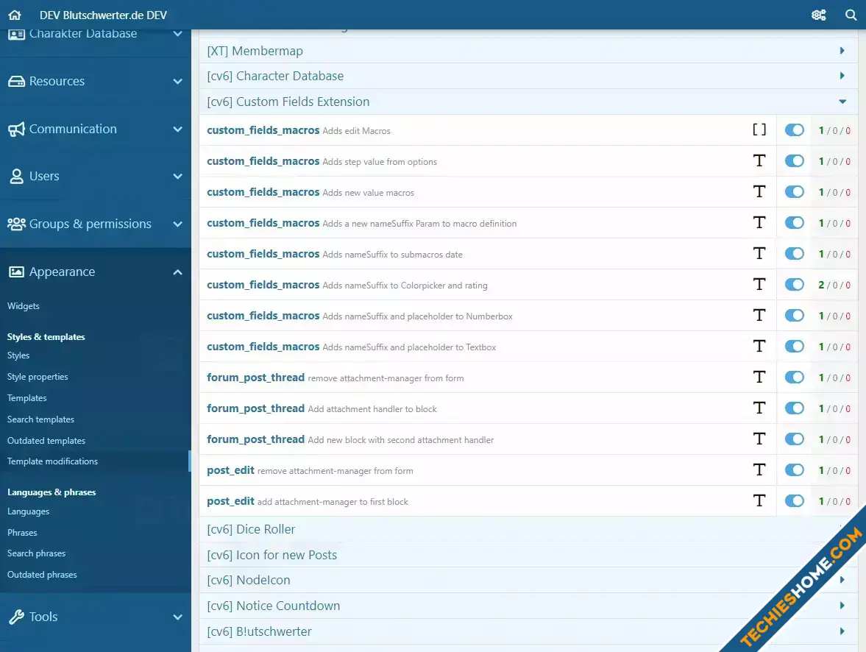This screenshot has width=866, height=652.
Task: Click the Users person icon
Action: 17,177
